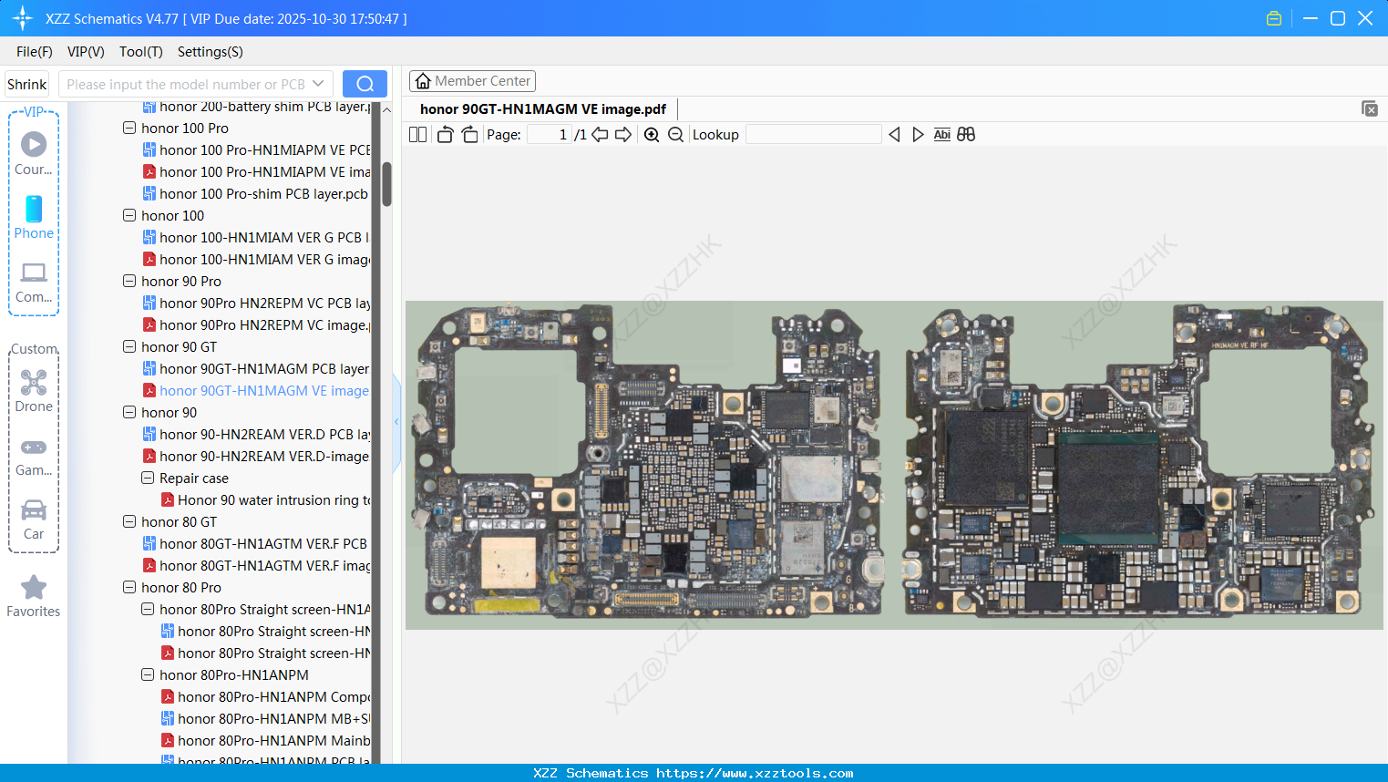Select the honor 90GT-HN1MAGM VE image.pdf tab

click(x=543, y=109)
